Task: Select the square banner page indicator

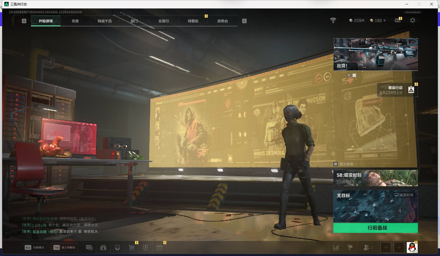Action: tap(354, 75)
